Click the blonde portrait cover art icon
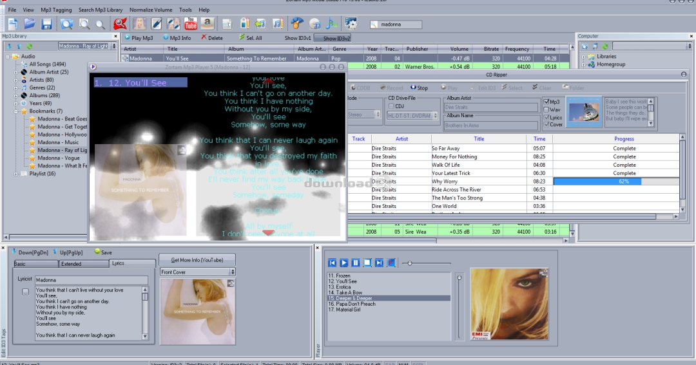This screenshot has height=365, width=696. pyautogui.click(x=140, y=24)
